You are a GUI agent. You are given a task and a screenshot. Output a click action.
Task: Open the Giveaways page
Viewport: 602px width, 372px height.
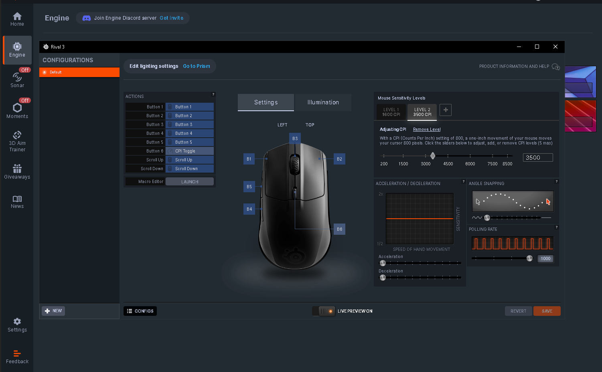(x=17, y=172)
